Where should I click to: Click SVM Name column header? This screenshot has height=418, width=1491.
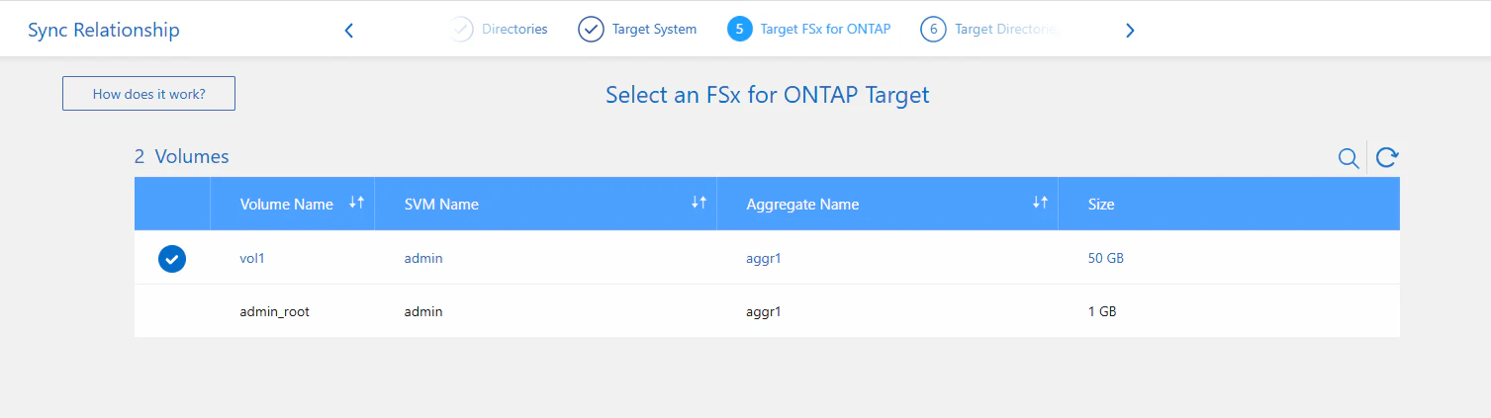pyautogui.click(x=441, y=205)
